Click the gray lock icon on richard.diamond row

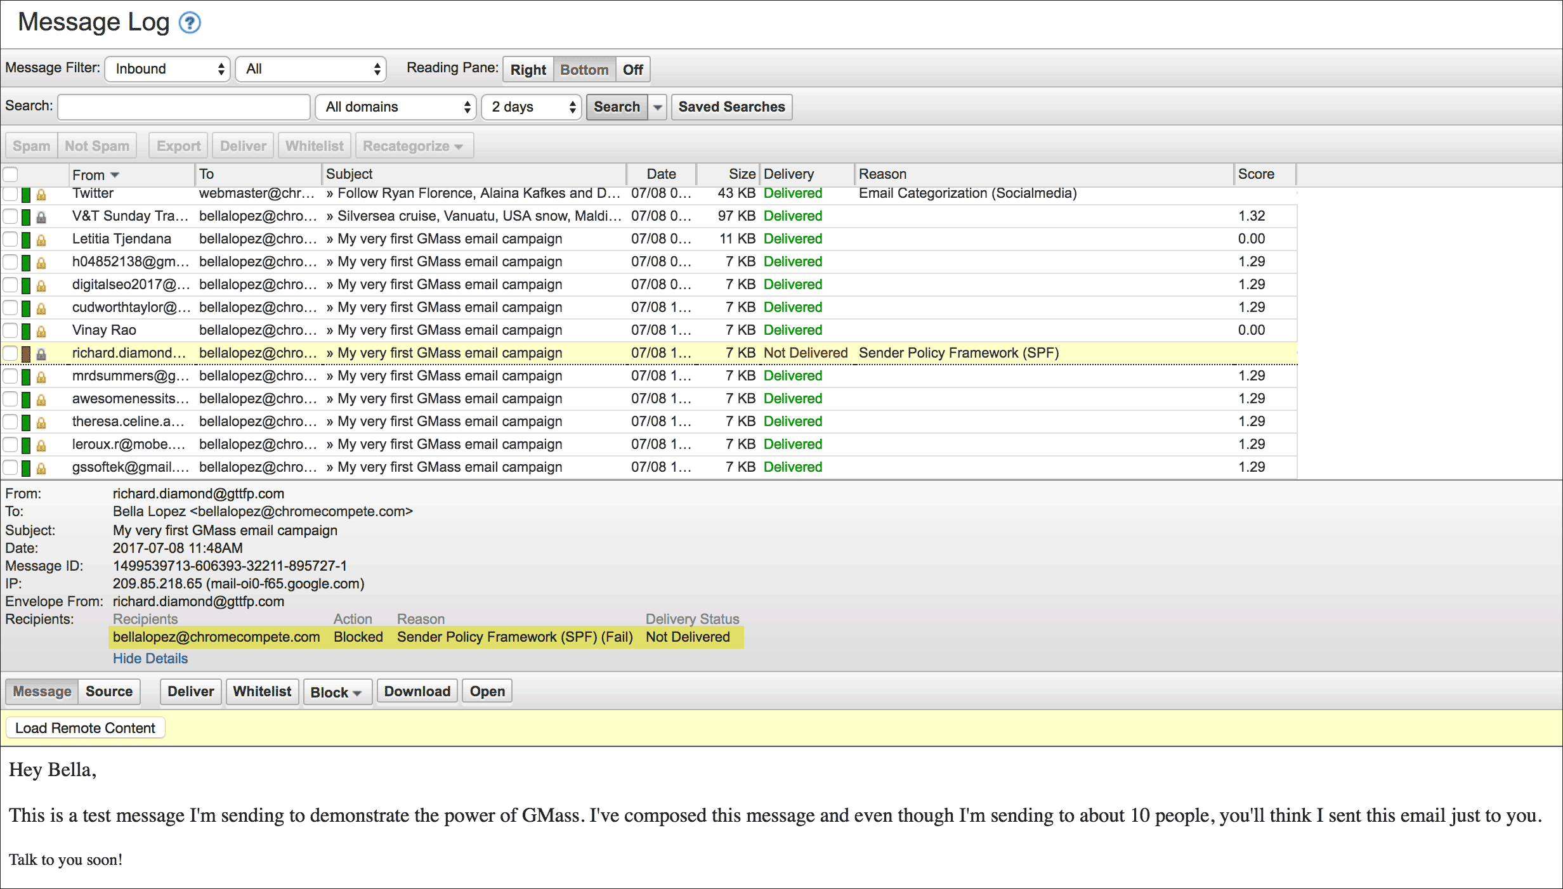pos(41,354)
